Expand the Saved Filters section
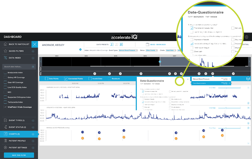 point(33,51)
